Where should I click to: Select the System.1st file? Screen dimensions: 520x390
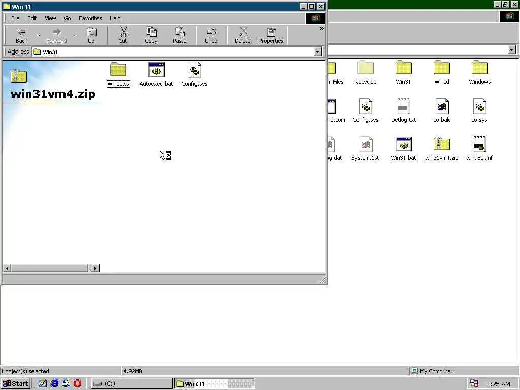pos(366,149)
